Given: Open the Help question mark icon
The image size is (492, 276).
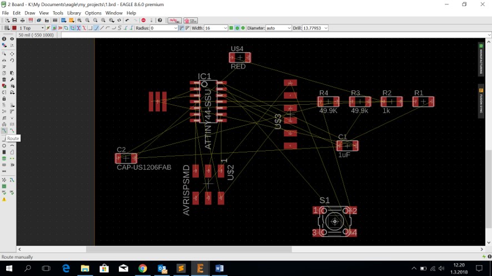Looking at the screenshot, I should coord(160,21).
